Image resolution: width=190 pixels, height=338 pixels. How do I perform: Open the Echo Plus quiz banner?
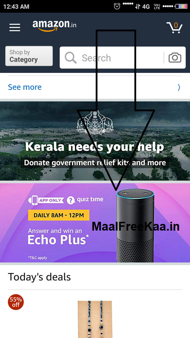click(x=95, y=223)
